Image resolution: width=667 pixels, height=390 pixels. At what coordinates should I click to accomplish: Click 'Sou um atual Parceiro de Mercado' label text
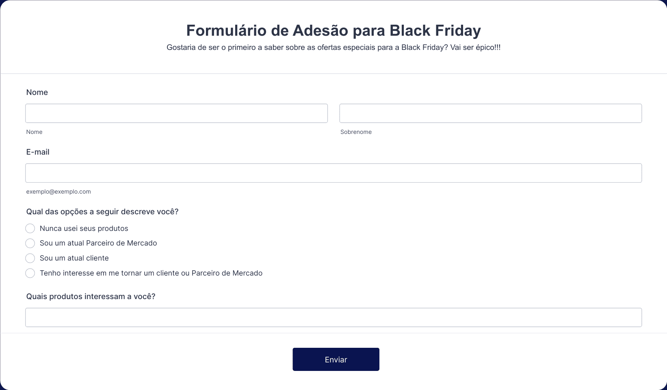[98, 243]
